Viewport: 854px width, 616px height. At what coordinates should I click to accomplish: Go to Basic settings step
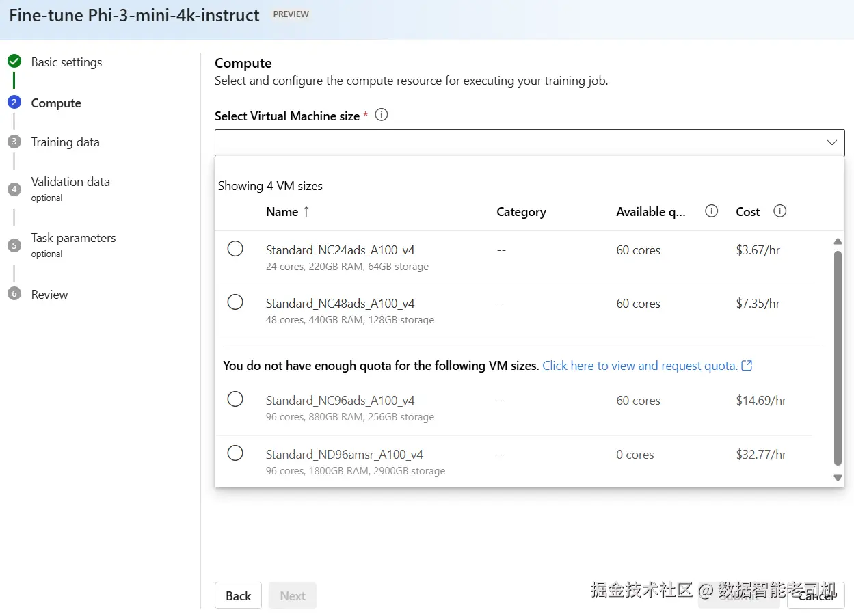point(66,62)
